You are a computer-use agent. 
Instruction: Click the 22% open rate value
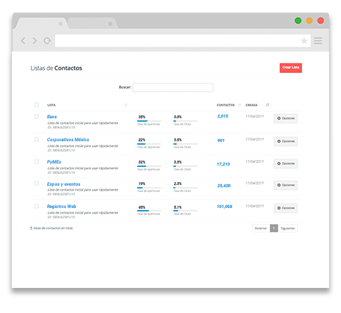[142, 140]
